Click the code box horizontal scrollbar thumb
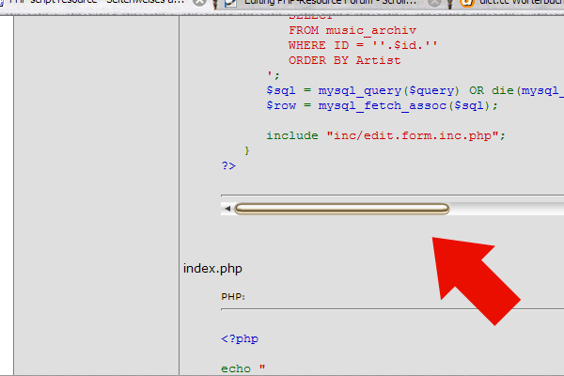564x376 pixels. pos(342,209)
